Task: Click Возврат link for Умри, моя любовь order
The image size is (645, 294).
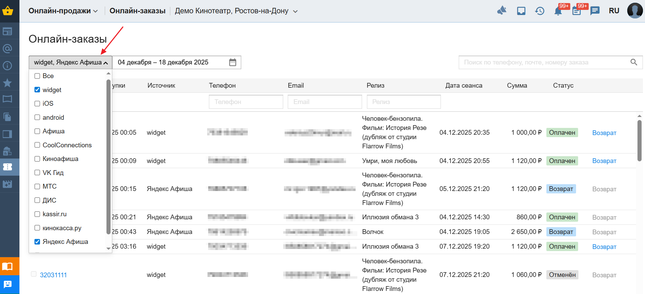Action: click(604, 161)
